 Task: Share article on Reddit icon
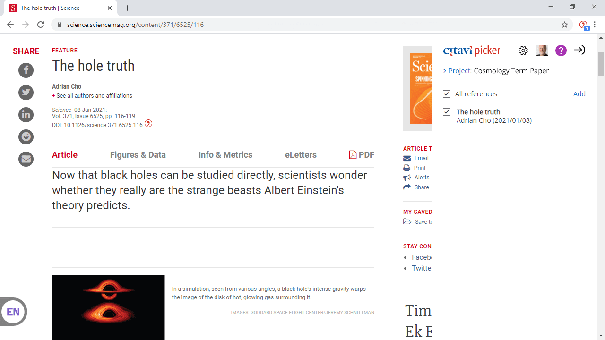(x=26, y=137)
